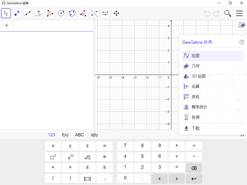Tap the square root key
247x185 pixels.
coord(87,157)
